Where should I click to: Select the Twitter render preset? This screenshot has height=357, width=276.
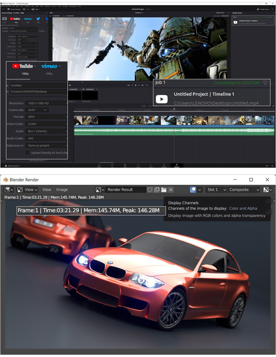click(38, 19)
